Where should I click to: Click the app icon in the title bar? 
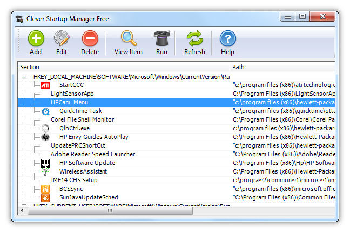click(x=19, y=19)
